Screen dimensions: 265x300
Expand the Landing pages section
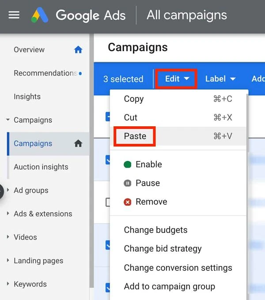tap(8, 260)
